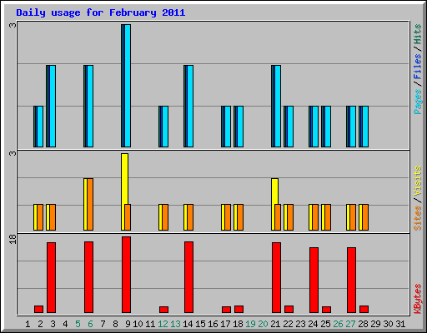Select weekend day label 20
427x333 pixels.
pyautogui.click(x=263, y=324)
